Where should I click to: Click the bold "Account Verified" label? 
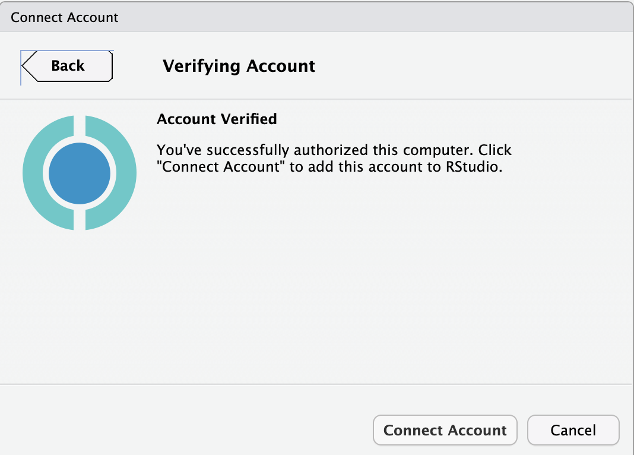pos(217,119)
